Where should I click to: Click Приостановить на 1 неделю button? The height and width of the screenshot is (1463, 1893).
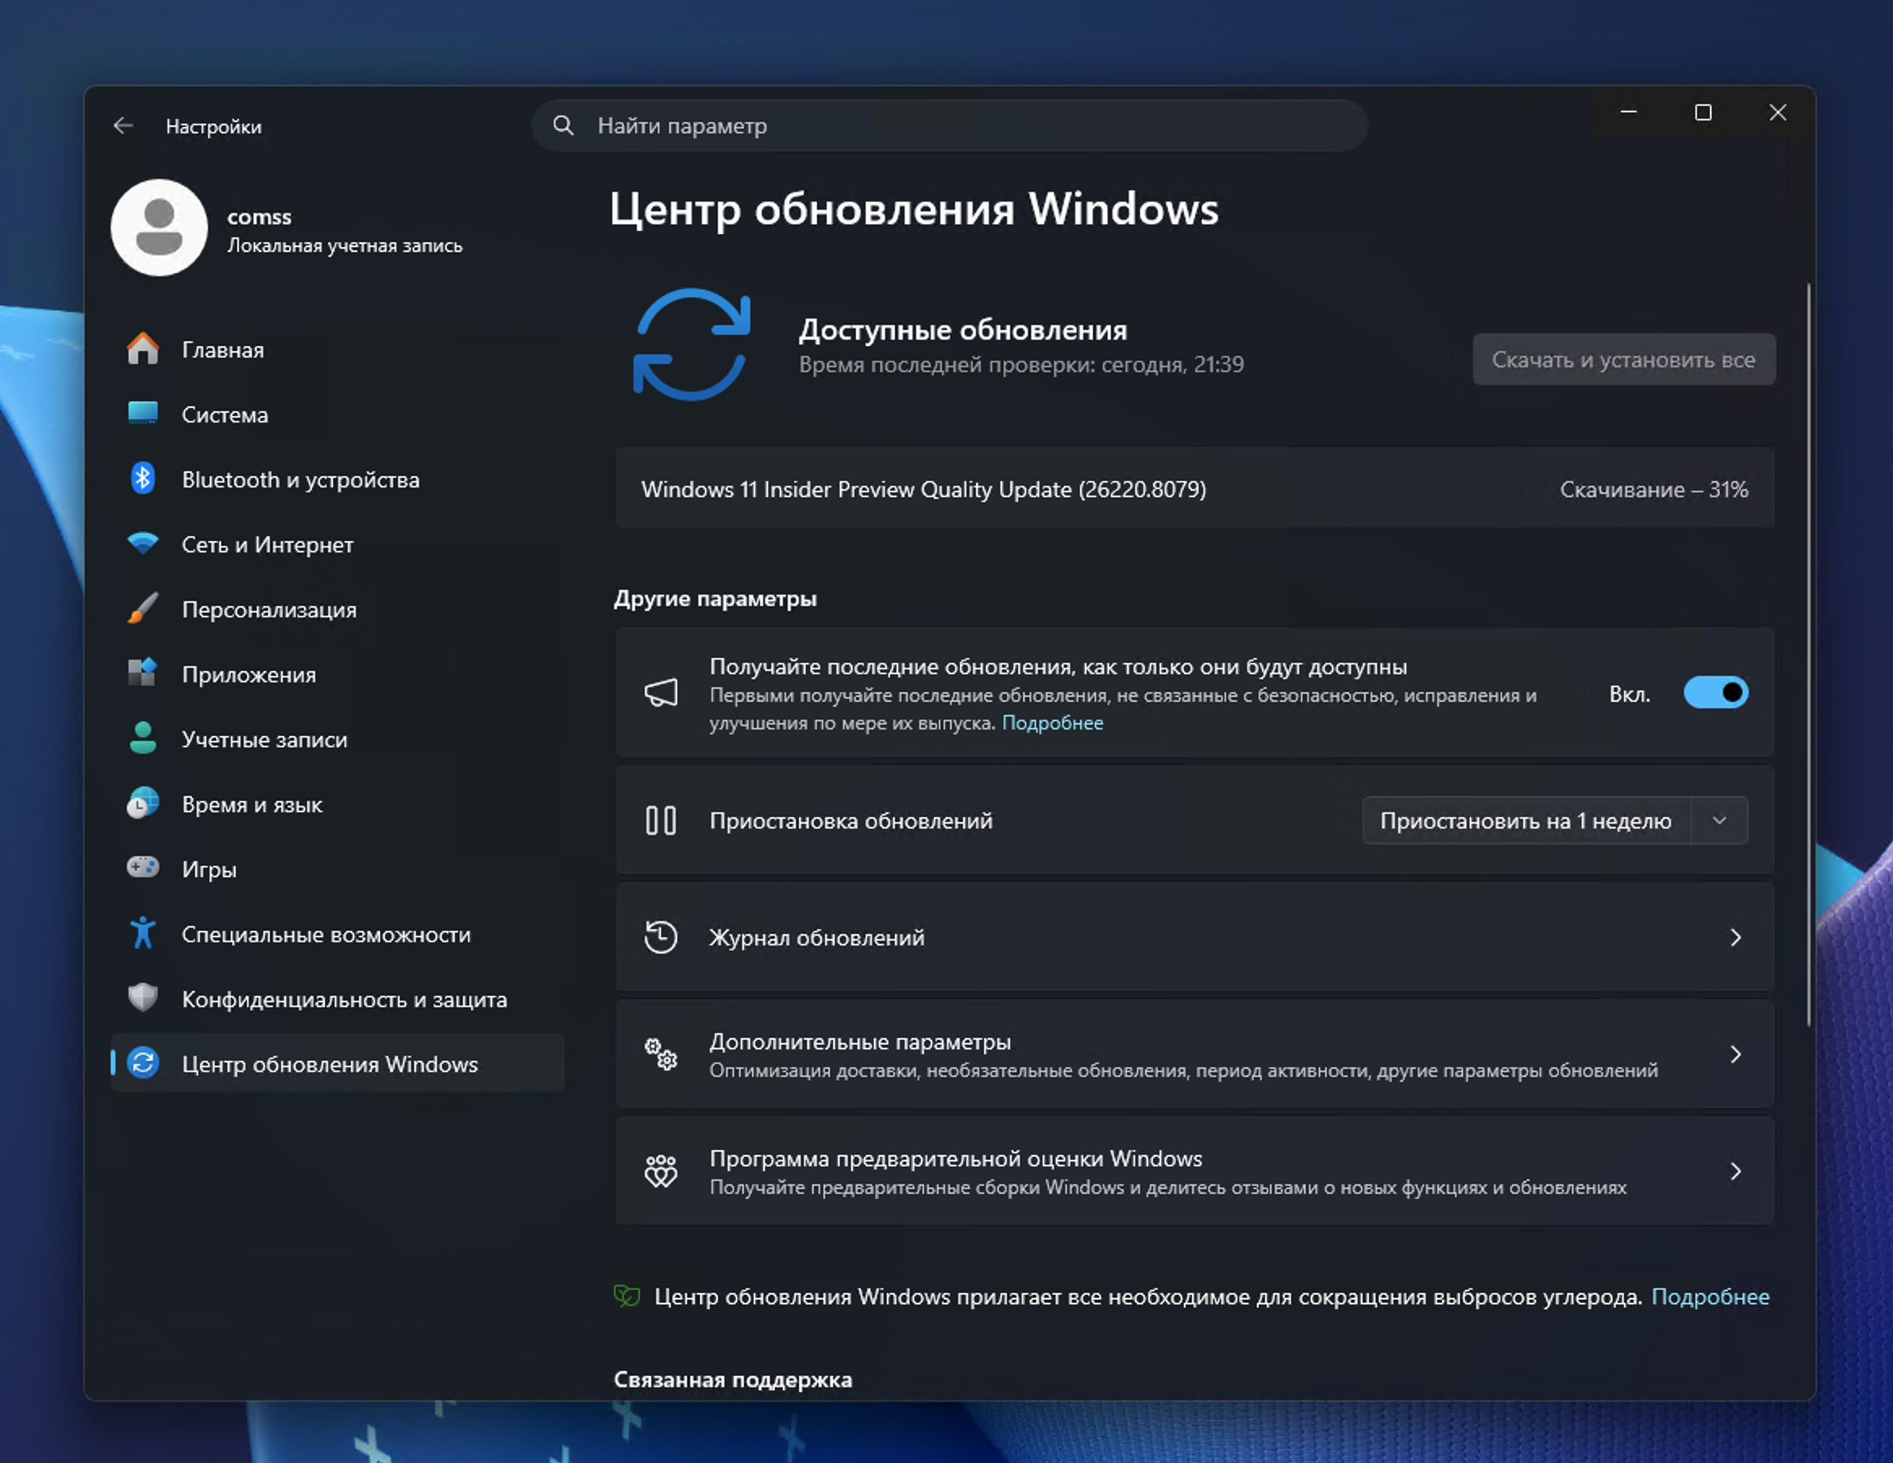point(1527,820)
